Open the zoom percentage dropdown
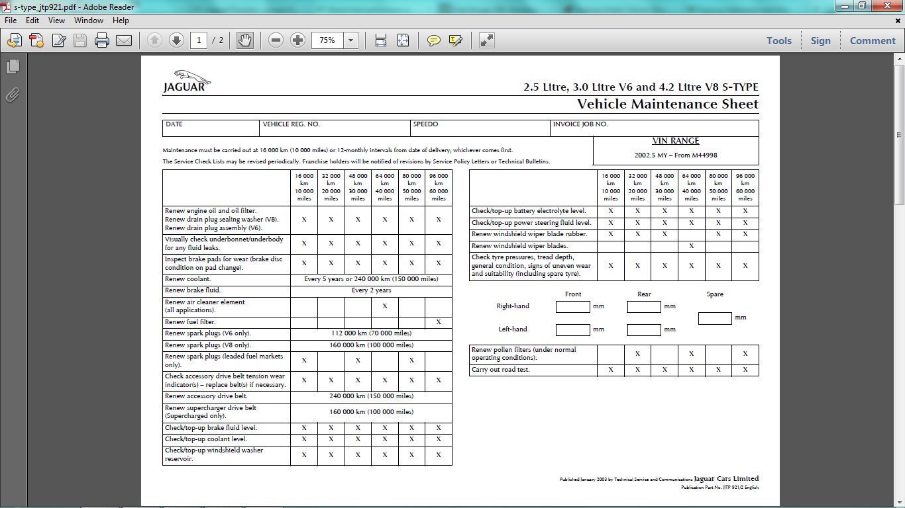905x508 pixels. (x=351, y=40)
